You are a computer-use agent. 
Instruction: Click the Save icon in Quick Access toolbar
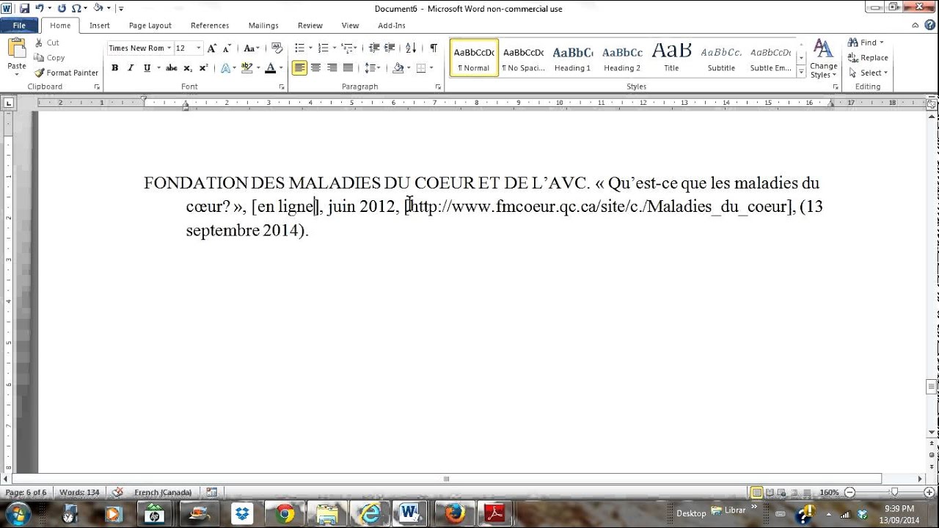click(x=24, y=8)
